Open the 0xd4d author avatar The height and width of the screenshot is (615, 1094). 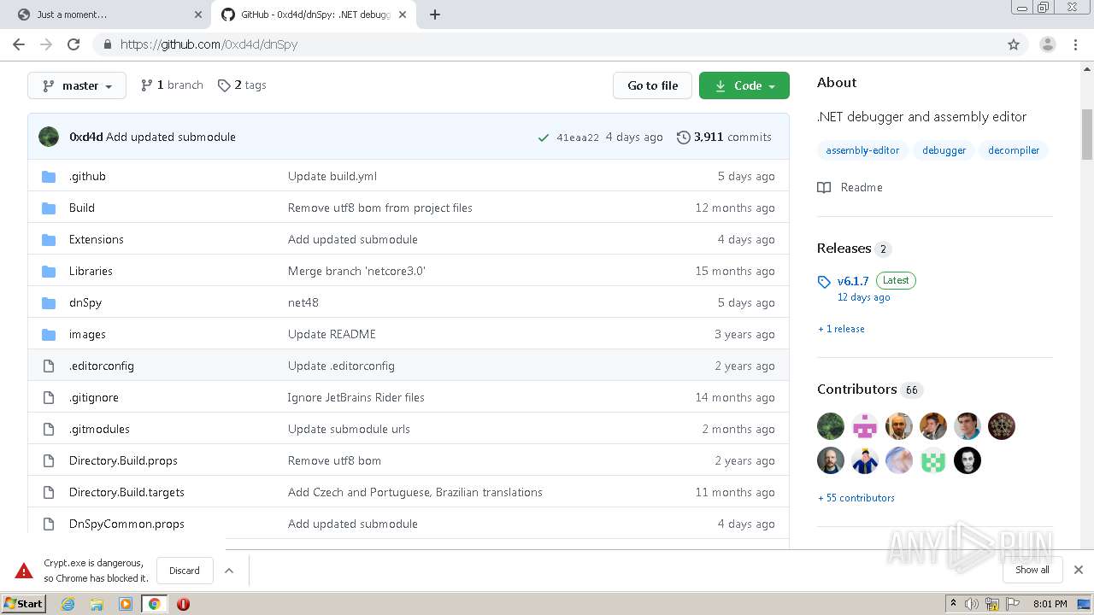pyautogui.click(x=49, y=137)
